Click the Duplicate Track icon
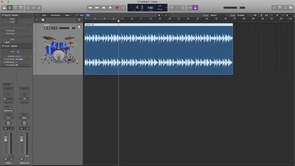The image size is (295, 166). 43,20
